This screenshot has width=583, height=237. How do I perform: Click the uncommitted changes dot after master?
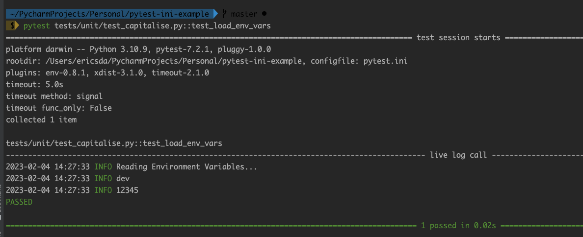pyautogui.click(x=264, y=14)
